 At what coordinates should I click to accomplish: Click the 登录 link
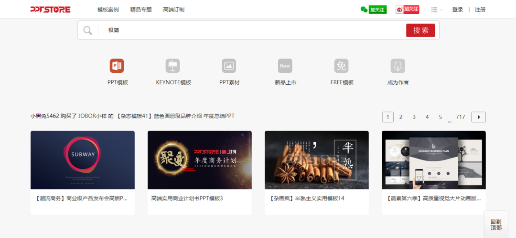(x=457, y=10)
